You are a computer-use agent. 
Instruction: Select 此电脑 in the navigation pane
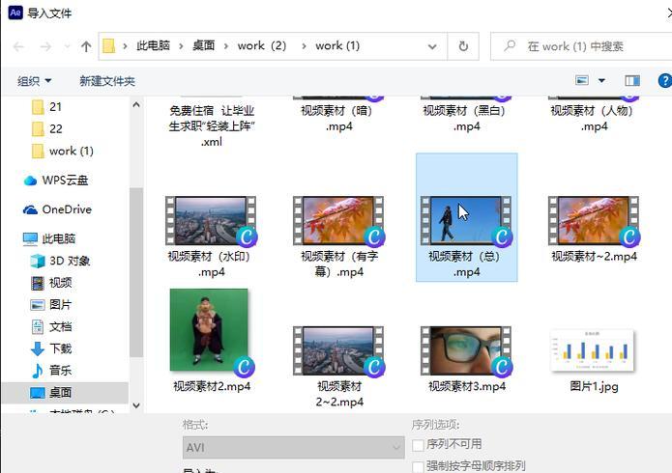(x=49, y=238)
